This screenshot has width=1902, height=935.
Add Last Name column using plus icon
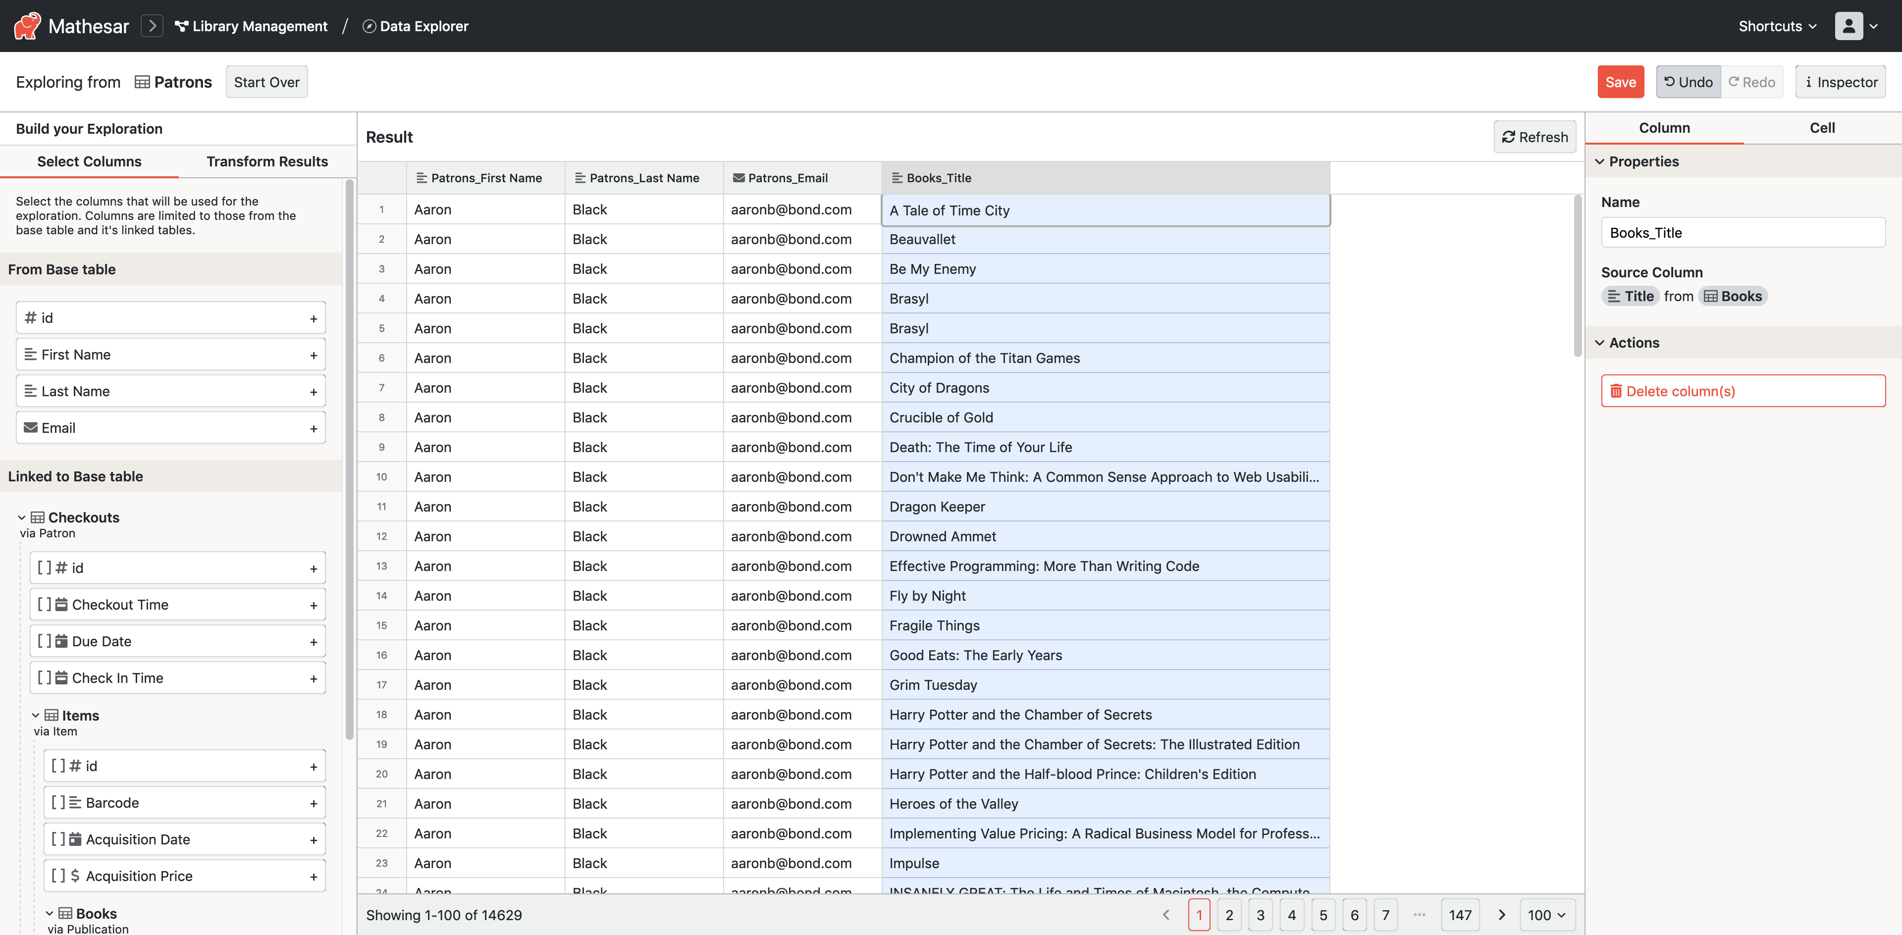(313, 392)
